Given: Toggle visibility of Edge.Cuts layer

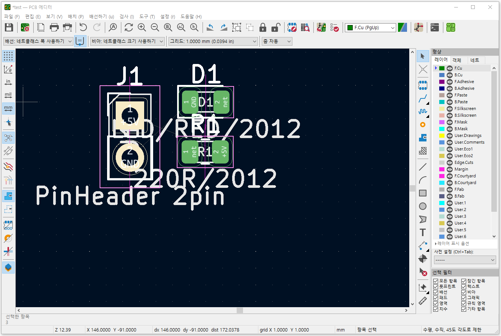Looking at the screenshot, I should coord(450,162).
